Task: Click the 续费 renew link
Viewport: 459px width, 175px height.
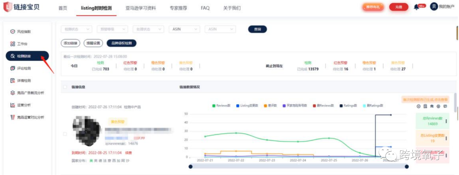Action: (128, 153)
